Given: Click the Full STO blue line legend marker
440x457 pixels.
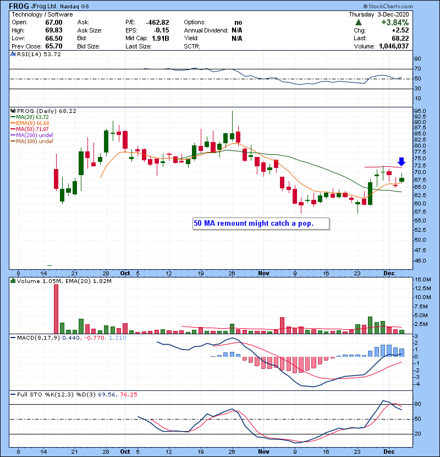Looking at the screenshot, I should pos(13,395).
